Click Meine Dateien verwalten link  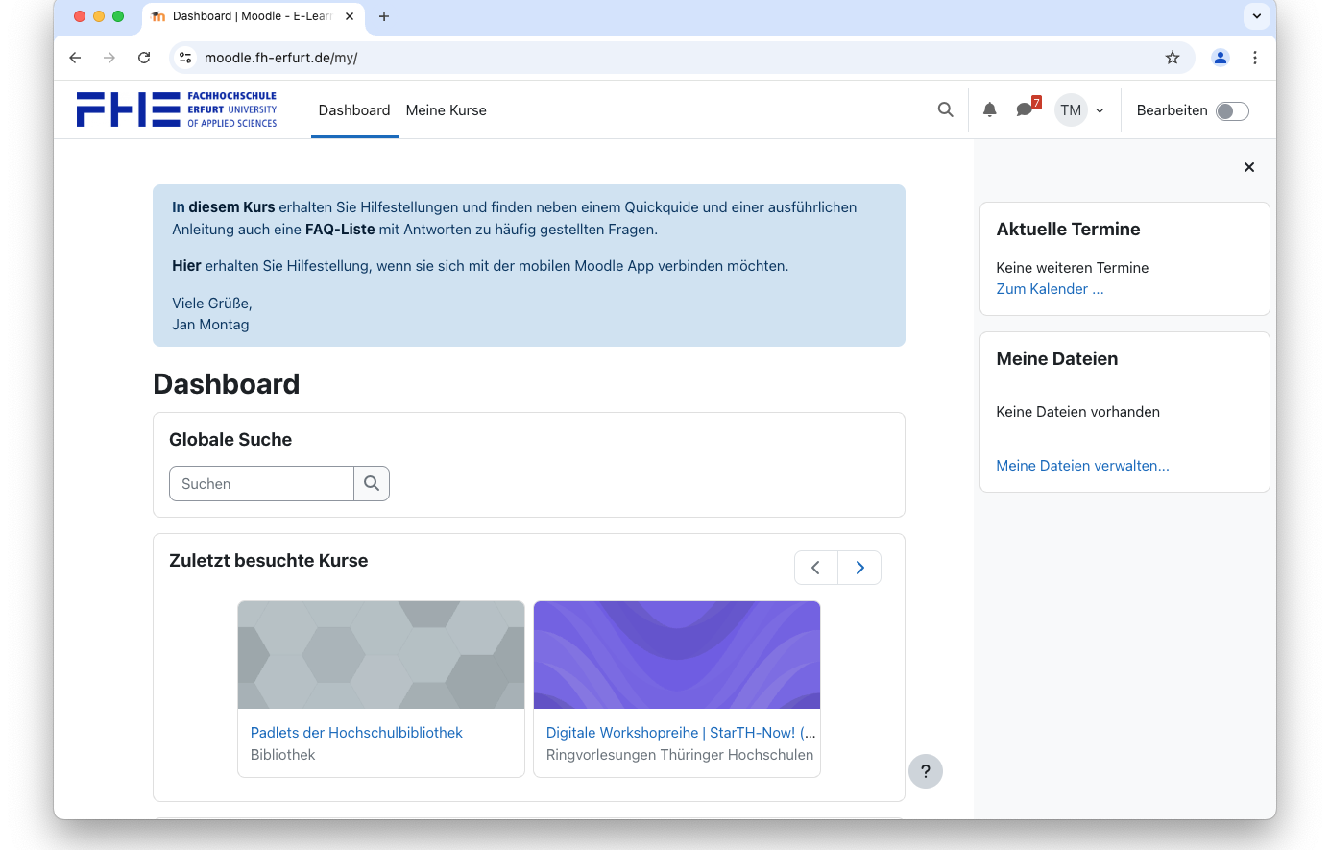(x=1082, y=466)
